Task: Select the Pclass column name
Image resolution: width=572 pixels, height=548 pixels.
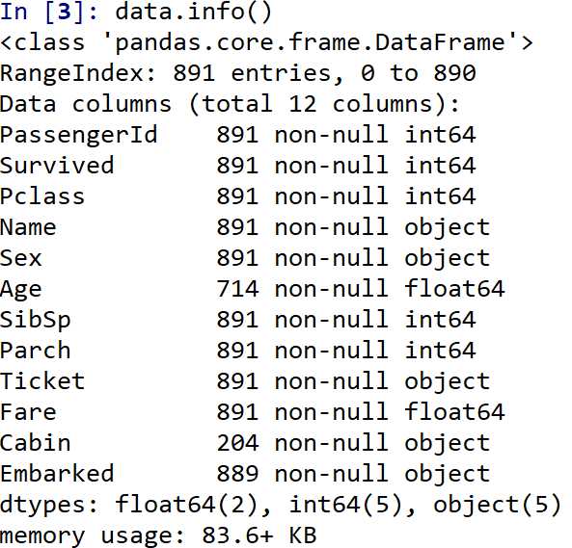Action: [42, 196]
